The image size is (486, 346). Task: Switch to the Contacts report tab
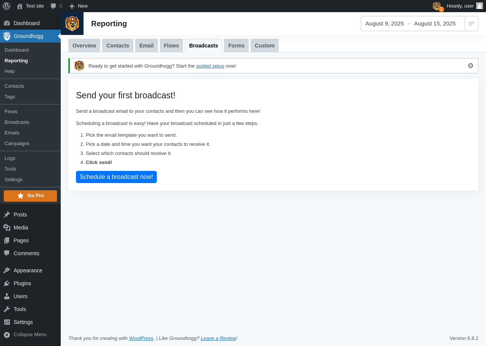[118, 46]
